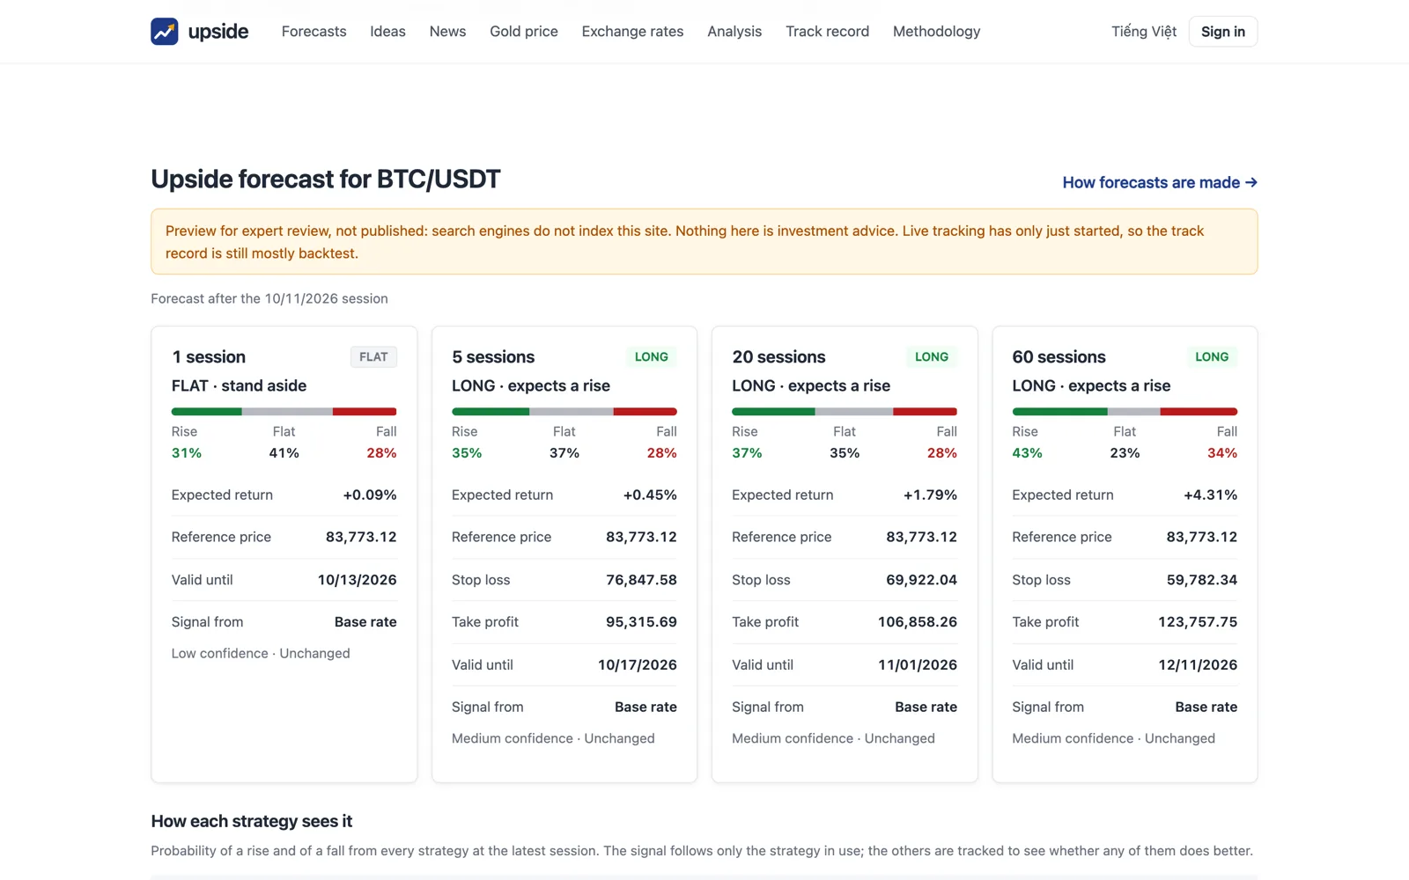This screenshot has height=880, width=1409.
Task: Click the Fall 34% value
Action: click(x=1222, y=452)
